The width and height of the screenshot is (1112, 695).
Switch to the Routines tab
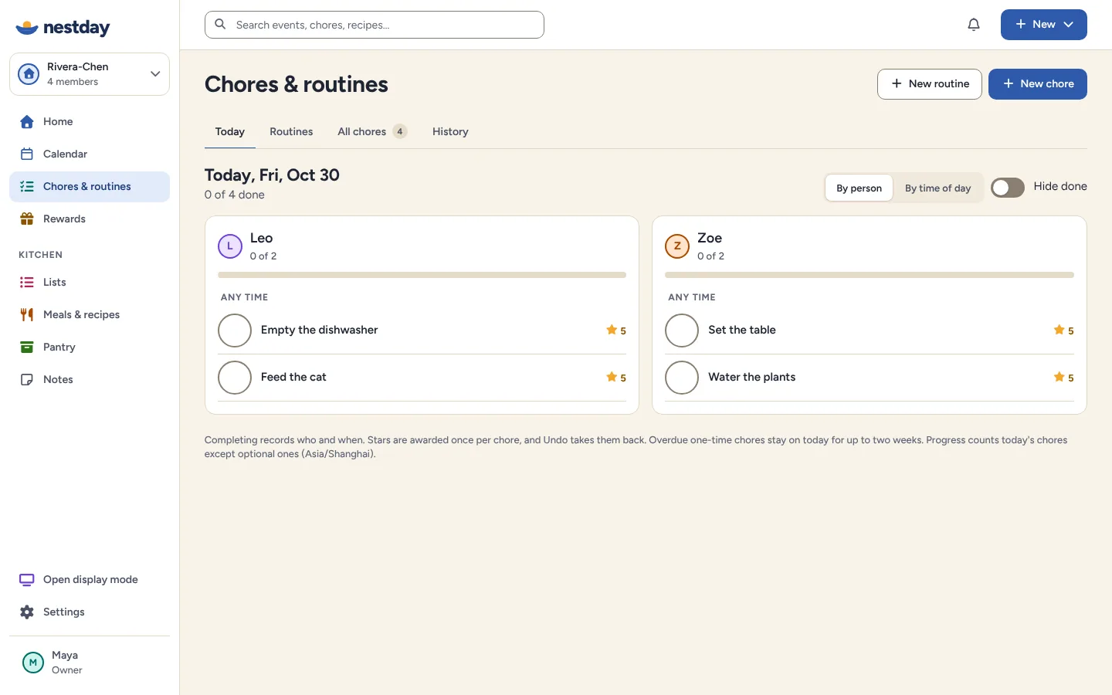point(291,132)
